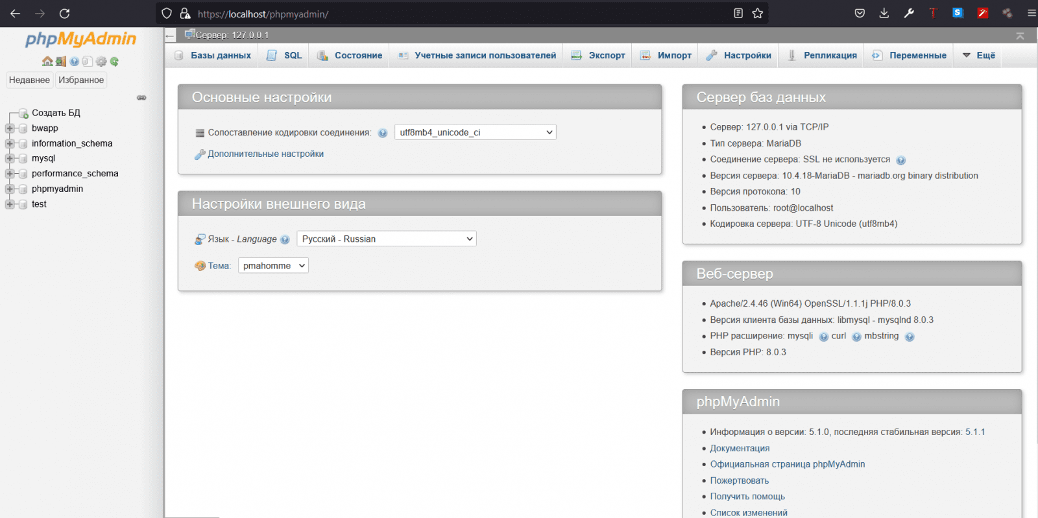
Task: Expand the mysql database tree node
Action: [x=10, y=158]
